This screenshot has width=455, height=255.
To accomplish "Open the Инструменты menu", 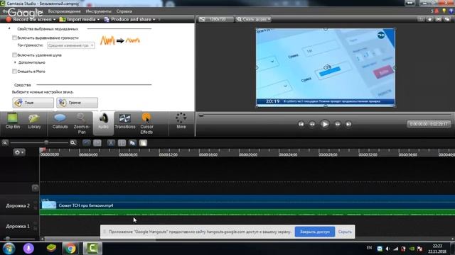I will 98,11.
